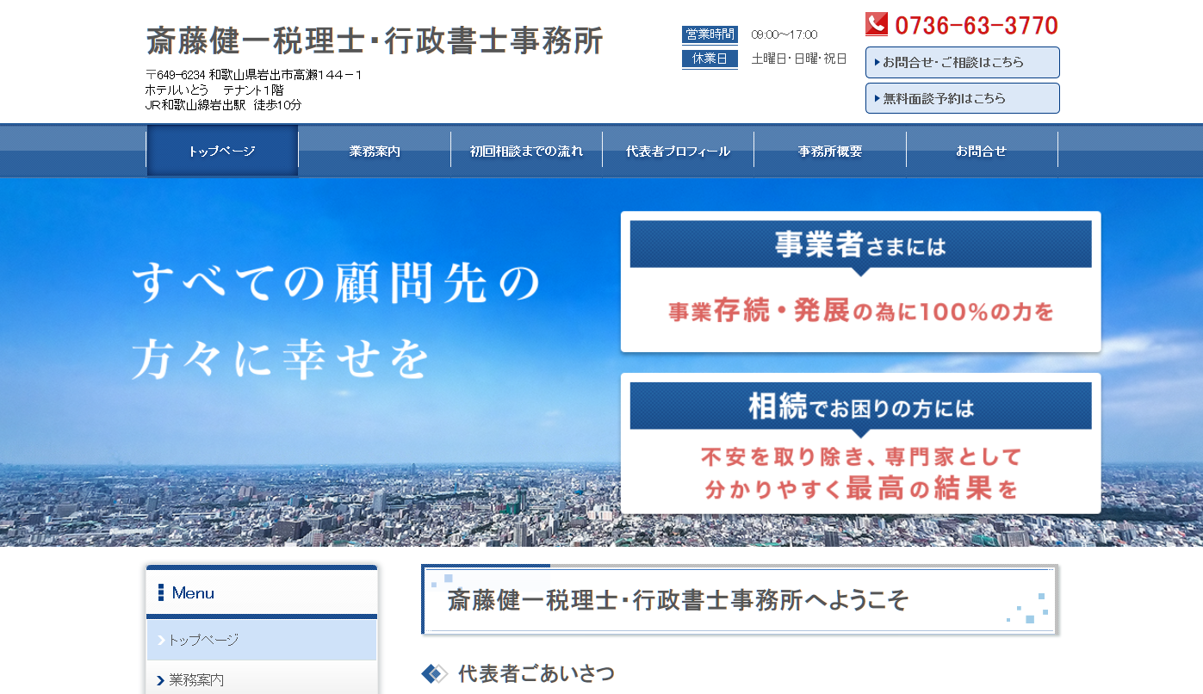
Task: Select the chevron next to sidebar 業務案内
Action: (162, 683)
